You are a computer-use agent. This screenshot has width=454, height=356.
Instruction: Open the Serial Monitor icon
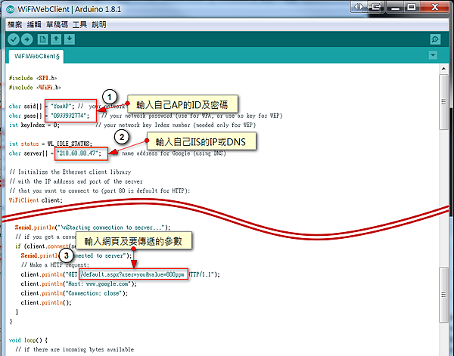click(x=435, y=39)
